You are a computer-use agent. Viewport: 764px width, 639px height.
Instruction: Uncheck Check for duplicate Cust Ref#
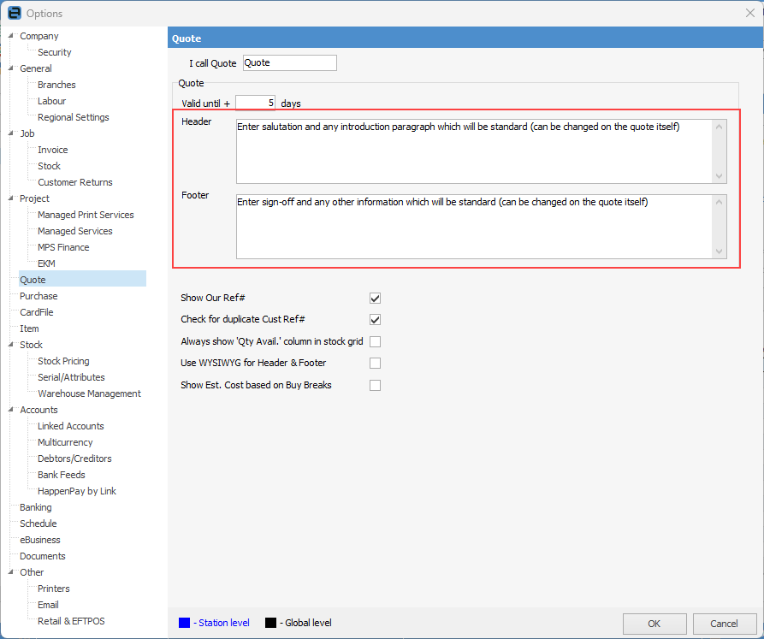[375, 320]
